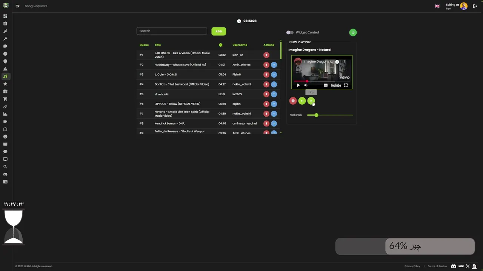
Task: Click the UK flag language selector
Action: (x=437, y=6)
